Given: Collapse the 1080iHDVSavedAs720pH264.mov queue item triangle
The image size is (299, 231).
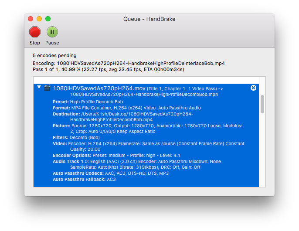Looking at the screenshot, I should [39, 87].
